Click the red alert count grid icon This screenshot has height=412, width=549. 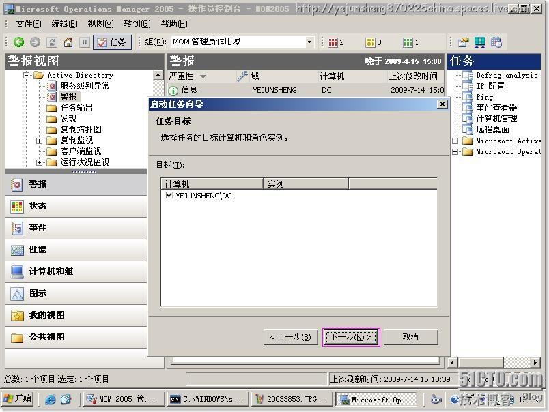point(333,42)
